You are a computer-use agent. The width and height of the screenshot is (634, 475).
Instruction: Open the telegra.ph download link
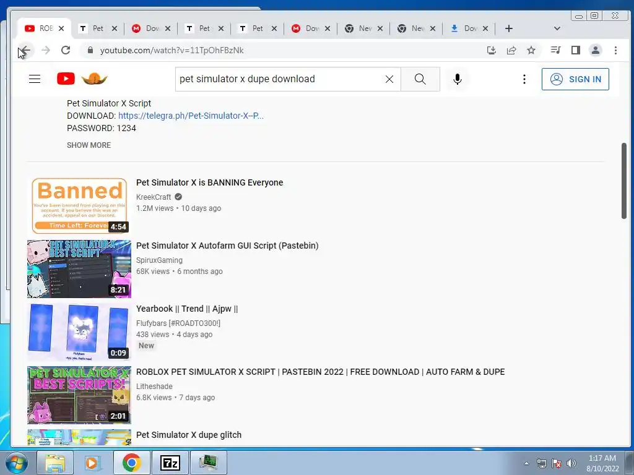[191, 116]
